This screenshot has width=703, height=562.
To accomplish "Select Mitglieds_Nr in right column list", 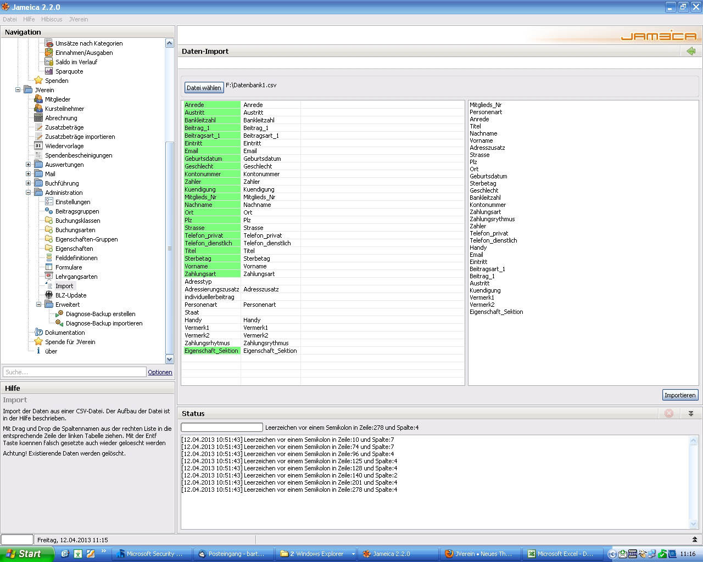I will (486, 105).
